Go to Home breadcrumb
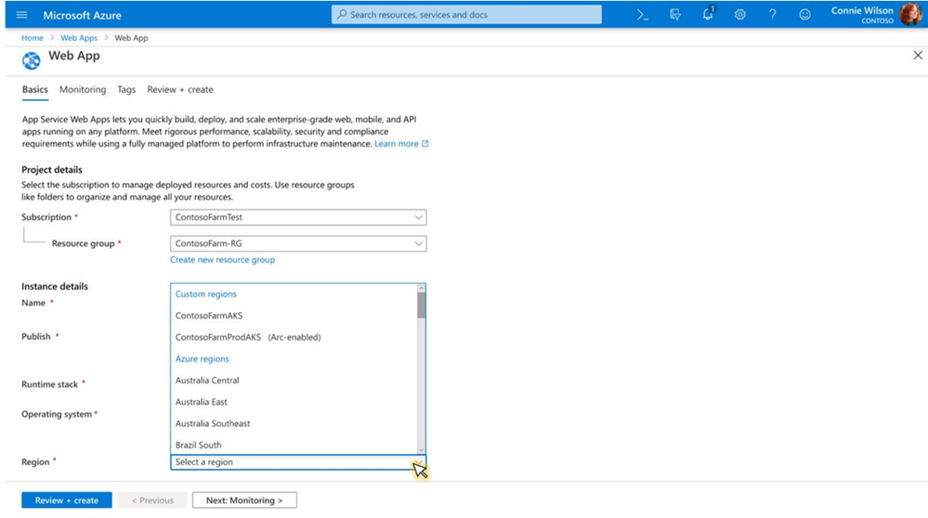 pos(32,38)
